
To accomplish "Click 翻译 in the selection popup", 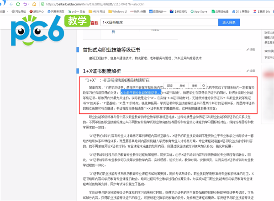I will 170,86.
